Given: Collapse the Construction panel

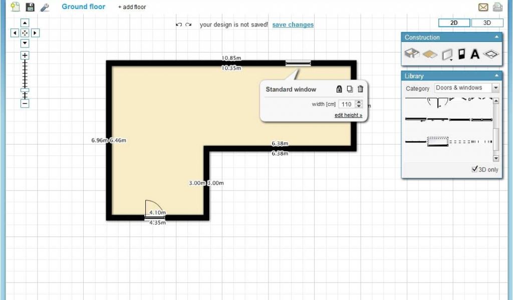Looking at the screenshot, I should coord(496,37).
